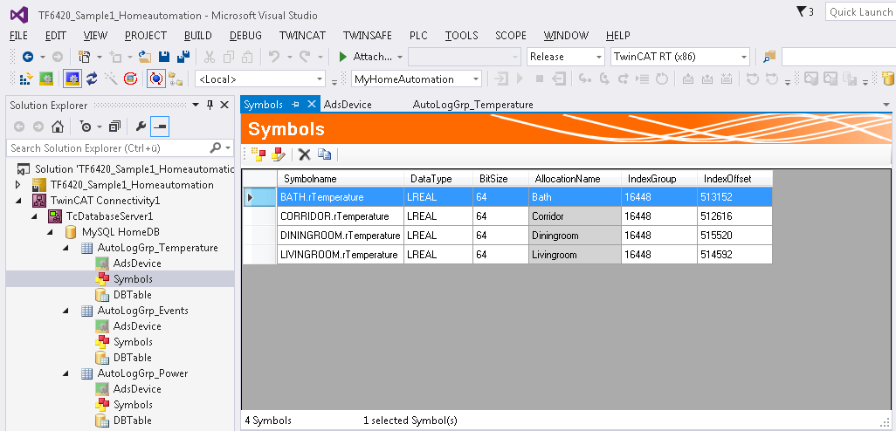The image size is (896, 431).
Task: Collapse the AutoLogGrp_Power group
Action: point(65,373)
